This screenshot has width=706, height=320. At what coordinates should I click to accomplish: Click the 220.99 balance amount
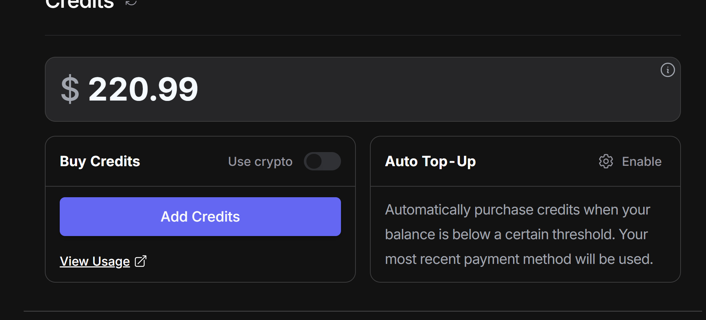143,90
